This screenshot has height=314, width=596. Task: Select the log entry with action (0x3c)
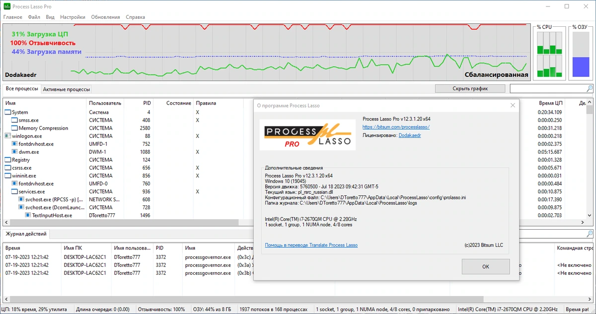tap(298, 257)
